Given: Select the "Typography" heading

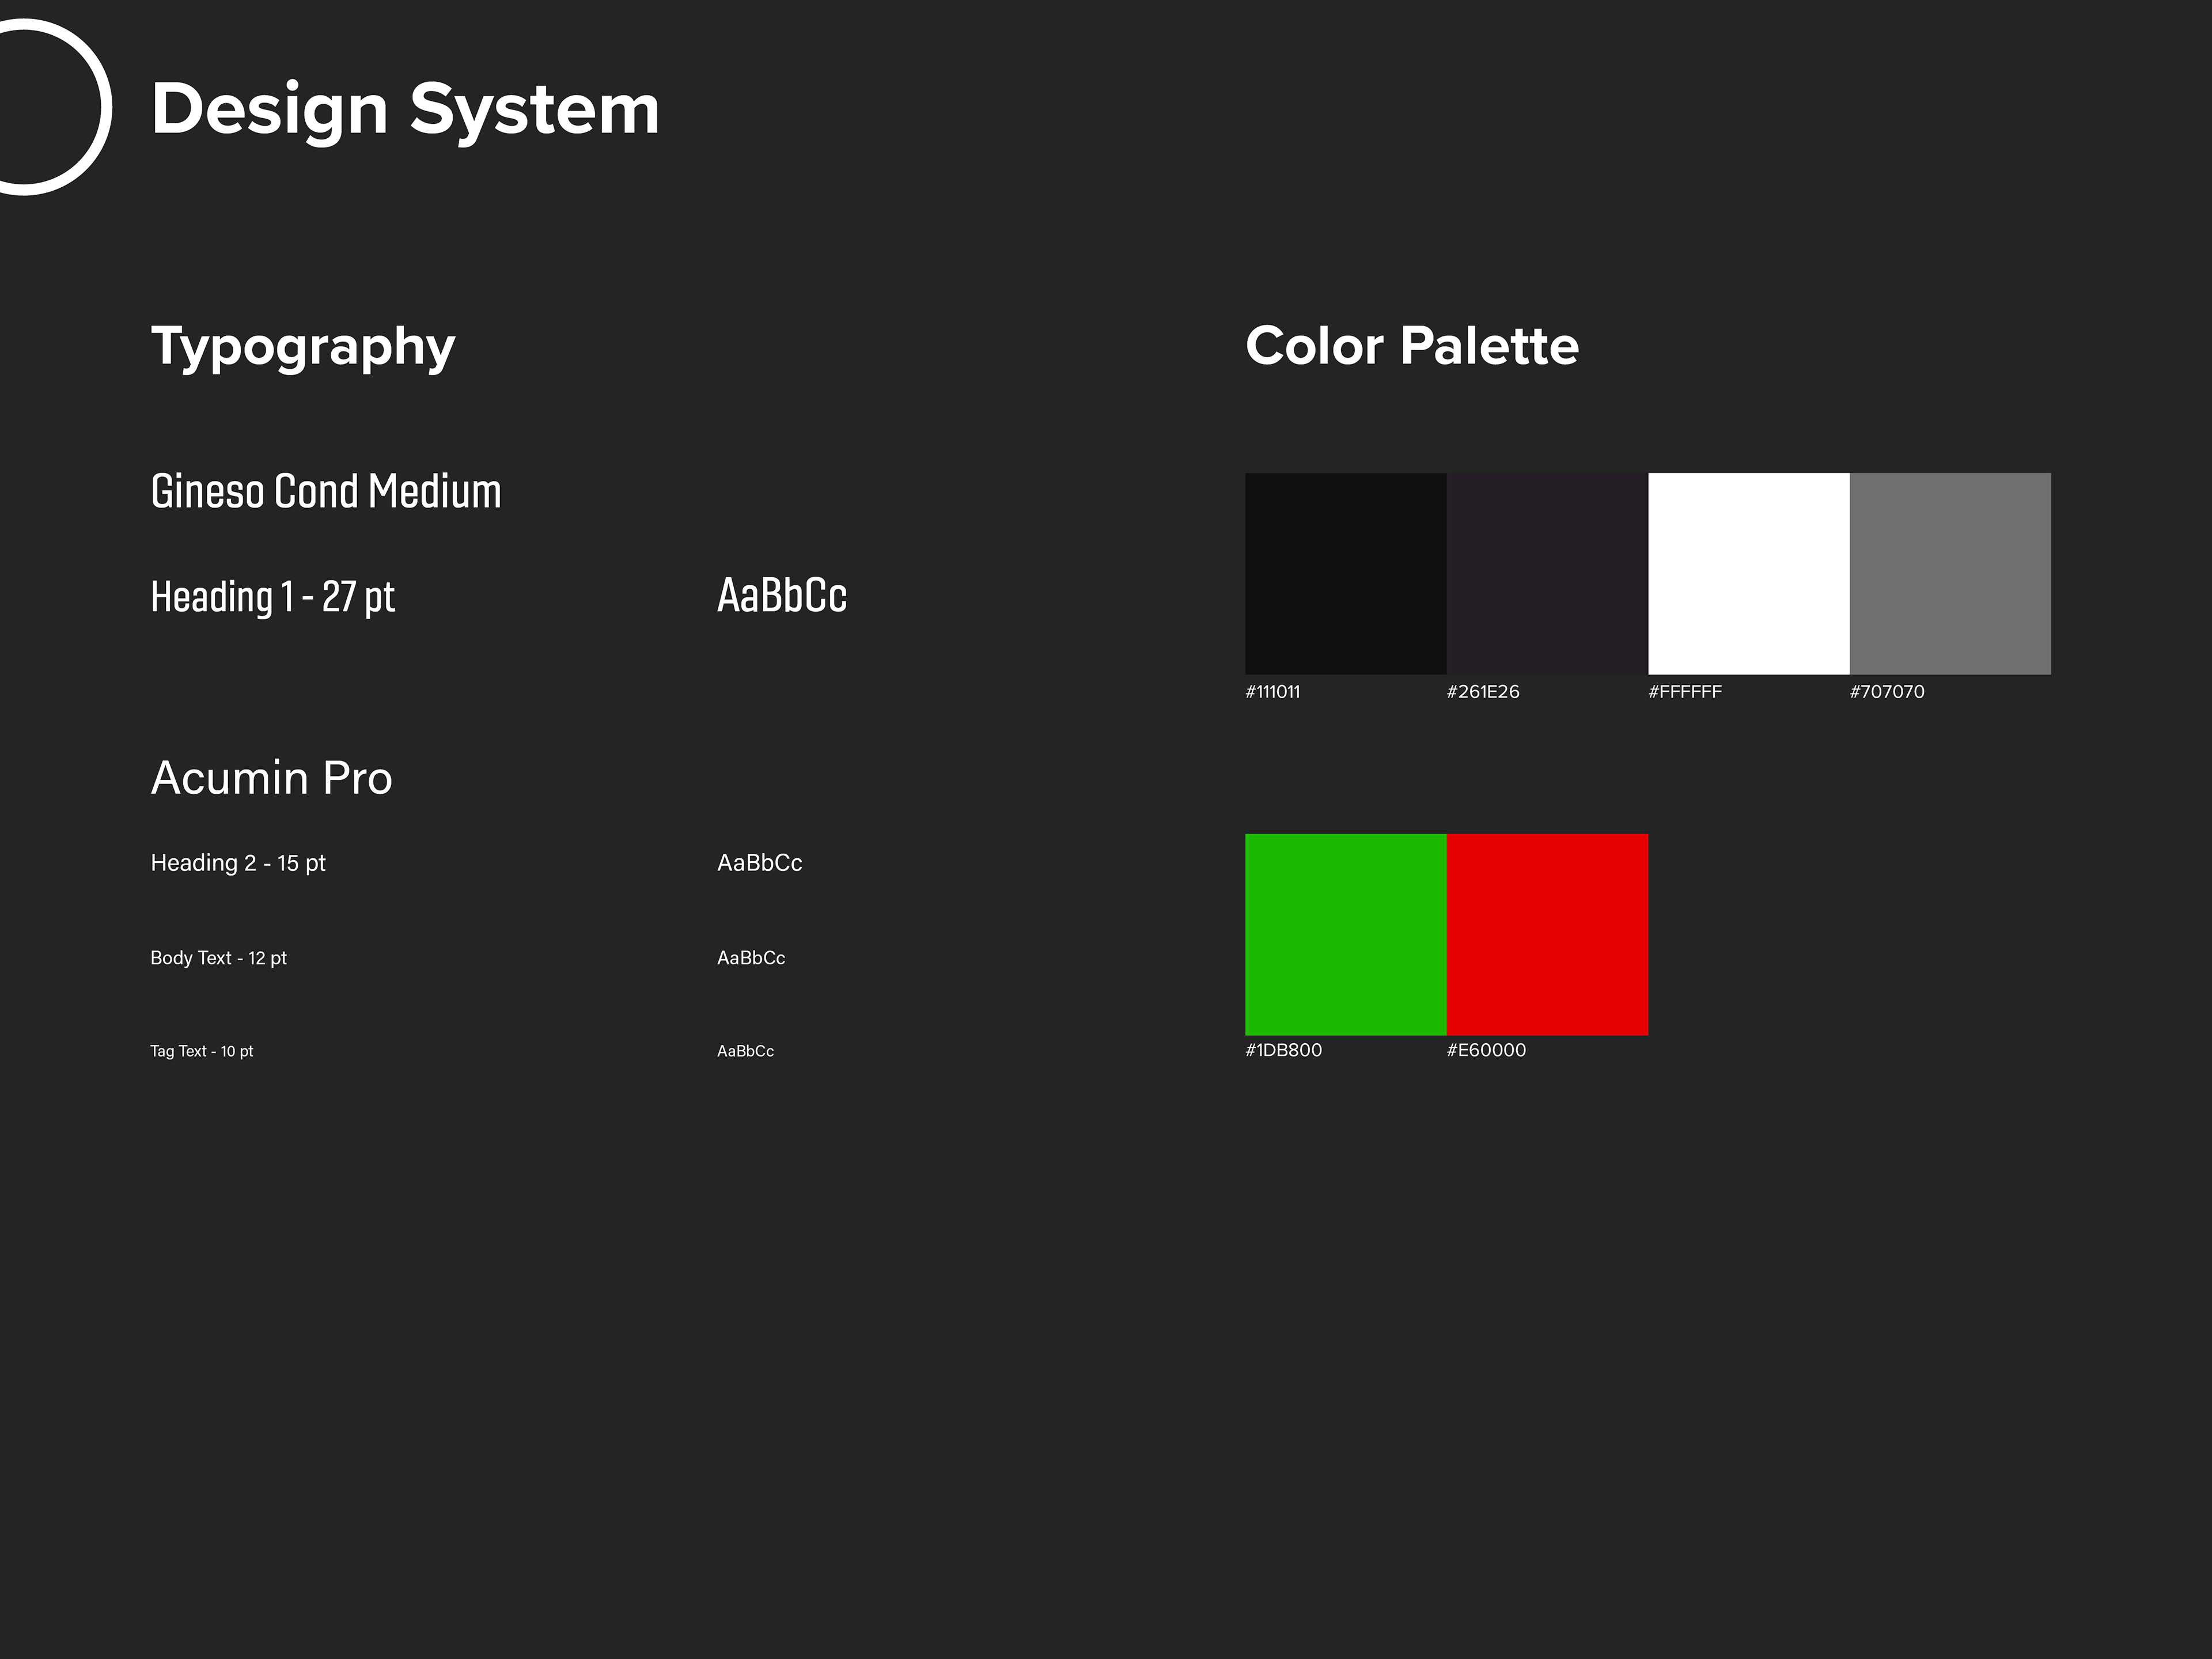Looking at the screenshot, I should click(303, 348).
